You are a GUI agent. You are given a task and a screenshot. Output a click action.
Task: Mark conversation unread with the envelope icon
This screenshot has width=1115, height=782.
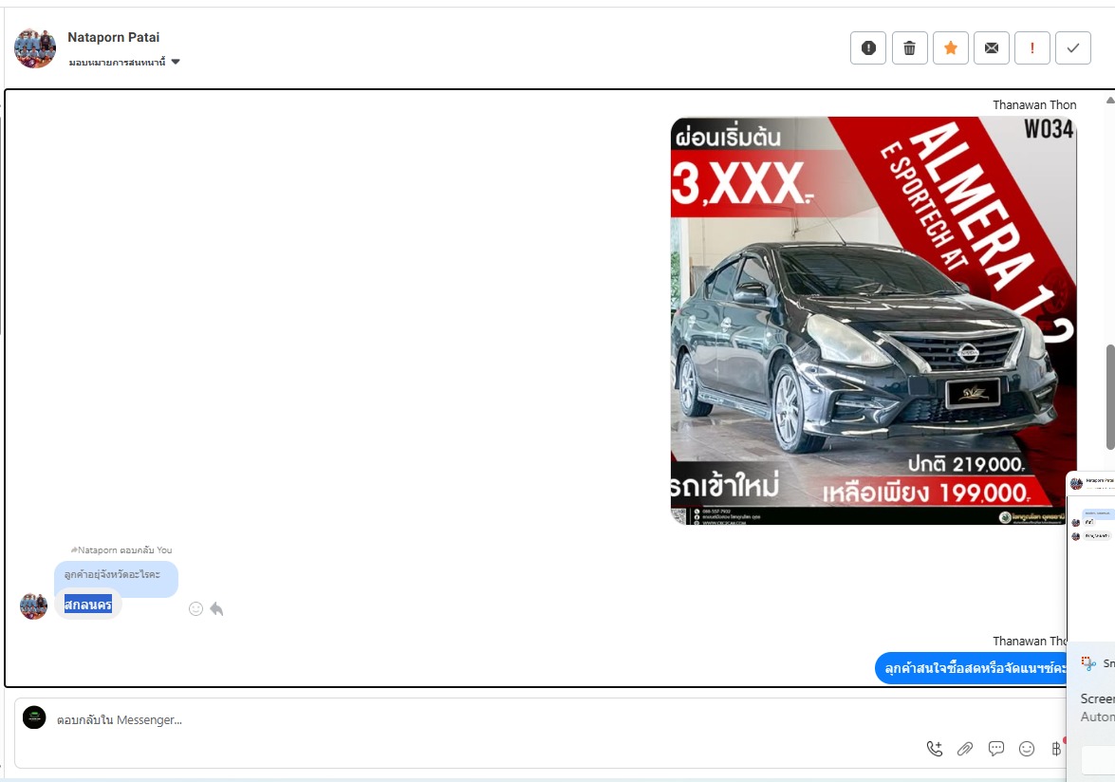(991, 47)
